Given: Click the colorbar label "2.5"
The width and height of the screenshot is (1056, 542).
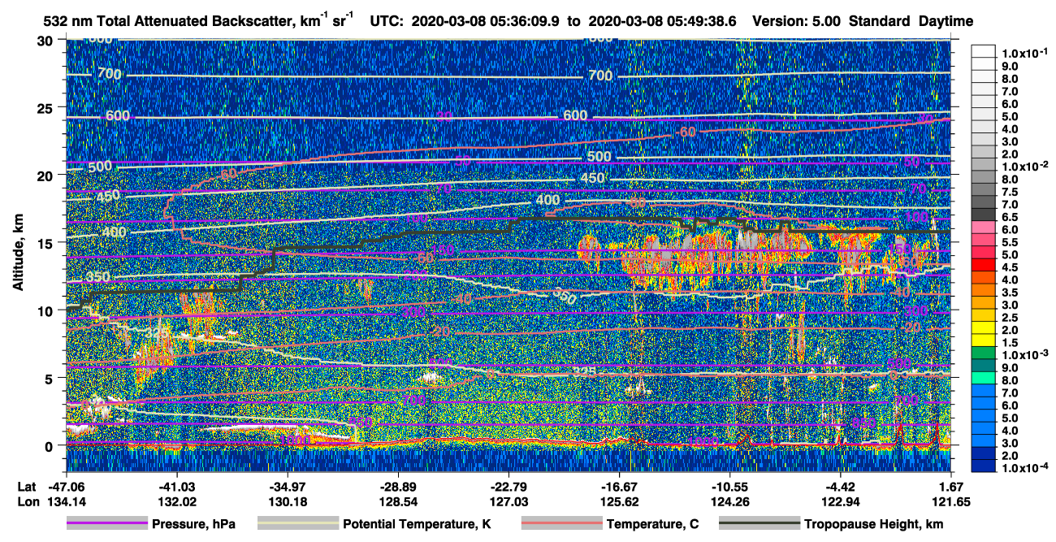Looking at the screenshot, I should pyautogui.click(x=1011, y=318).
